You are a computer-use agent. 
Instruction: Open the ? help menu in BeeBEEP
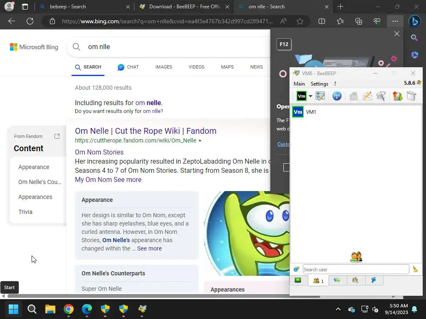click(335, 84)
